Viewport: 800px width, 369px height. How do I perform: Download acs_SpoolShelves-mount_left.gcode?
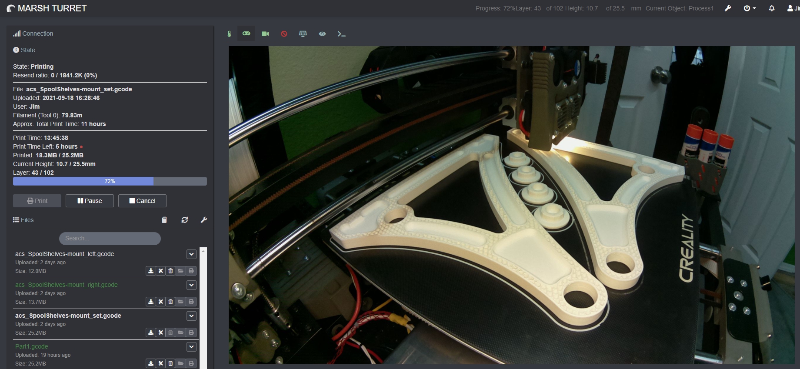150,271
